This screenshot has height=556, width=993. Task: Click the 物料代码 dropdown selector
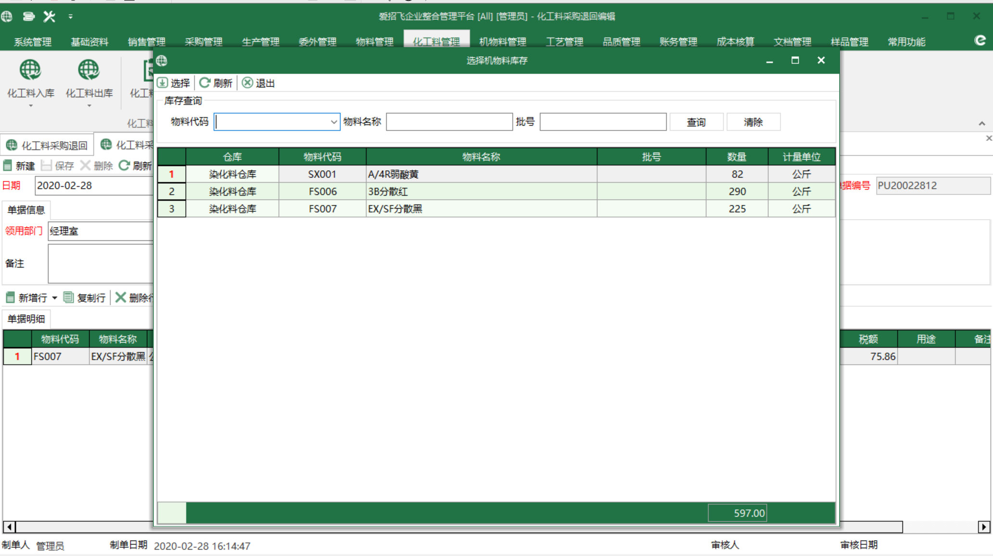[276, 122]
